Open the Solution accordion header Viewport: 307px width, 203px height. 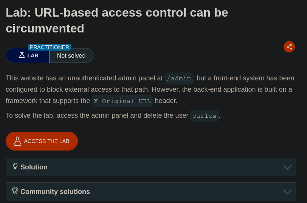click(x=151, y=167)
